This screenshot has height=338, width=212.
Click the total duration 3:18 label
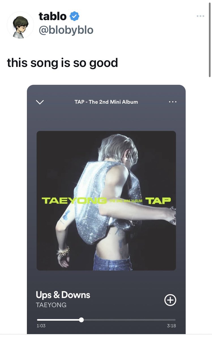(171, 326)
